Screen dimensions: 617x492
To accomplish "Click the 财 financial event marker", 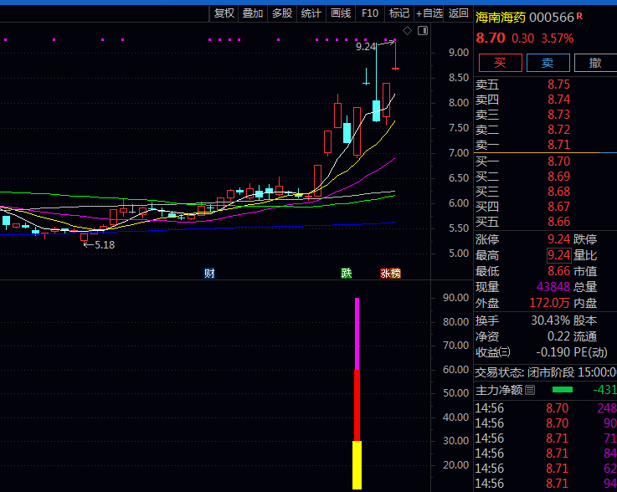I will (x=209, y=273).
